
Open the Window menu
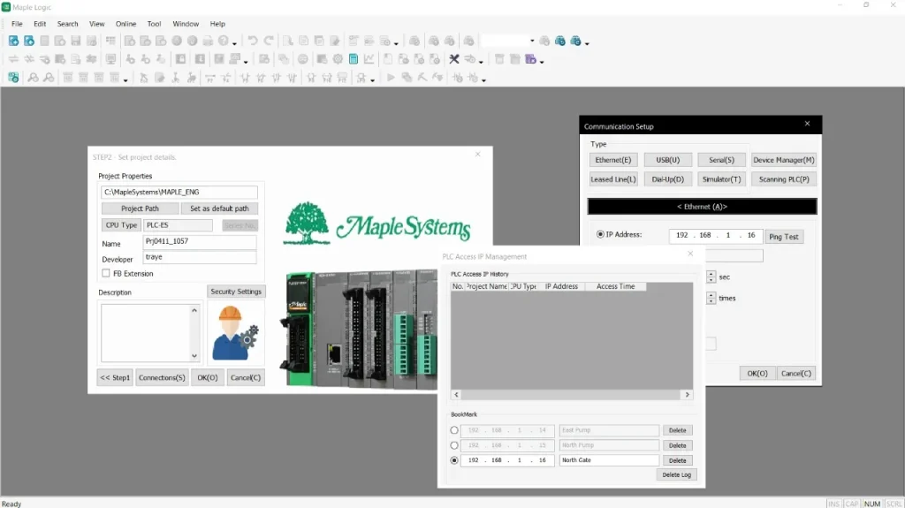pos(186,24)
